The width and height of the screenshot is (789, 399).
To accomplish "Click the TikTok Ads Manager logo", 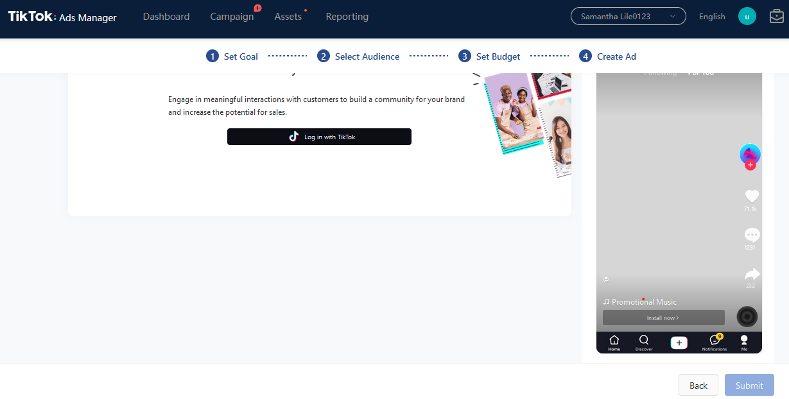I will tap(62, 17).
